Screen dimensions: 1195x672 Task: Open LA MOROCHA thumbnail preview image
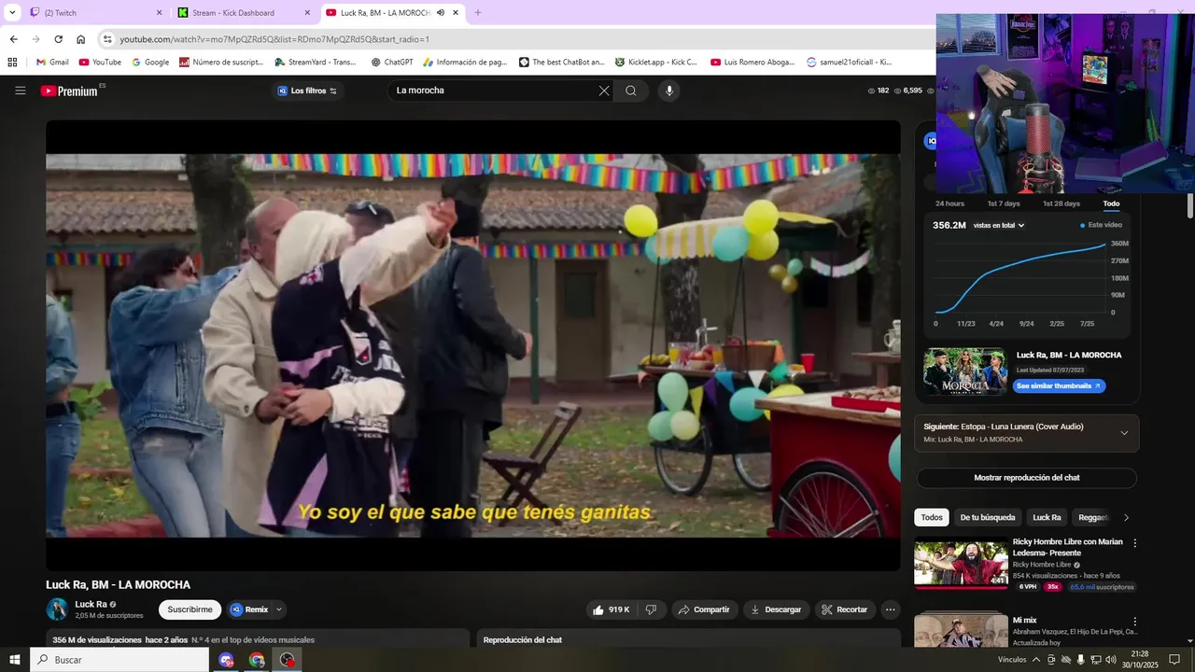(x=965, y=371)
